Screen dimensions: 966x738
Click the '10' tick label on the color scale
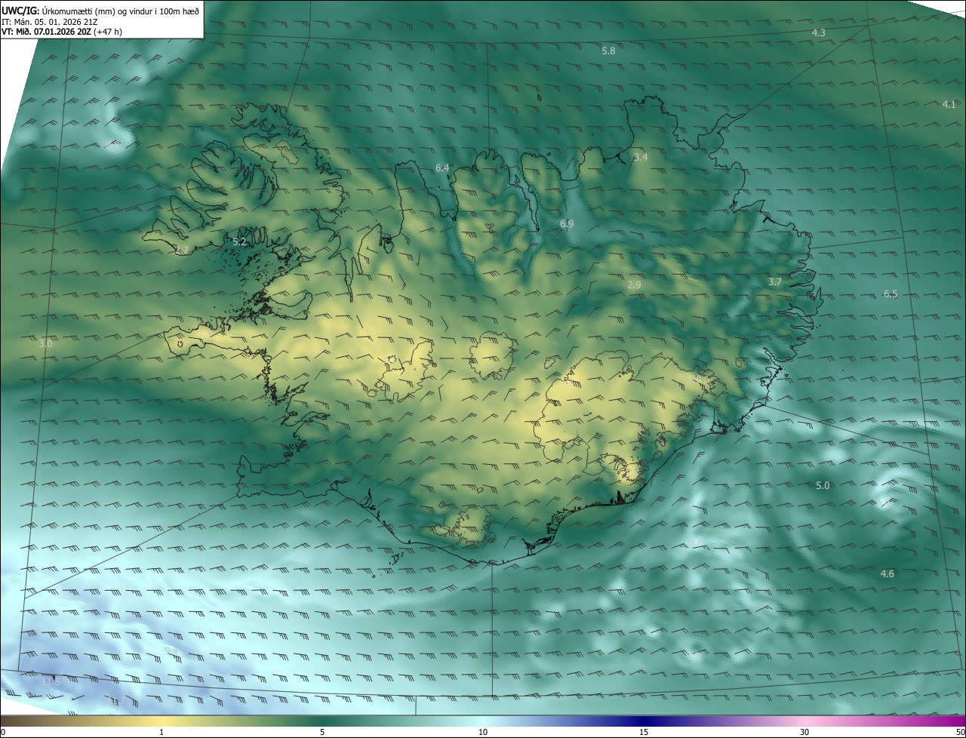(x=483, y=733)
